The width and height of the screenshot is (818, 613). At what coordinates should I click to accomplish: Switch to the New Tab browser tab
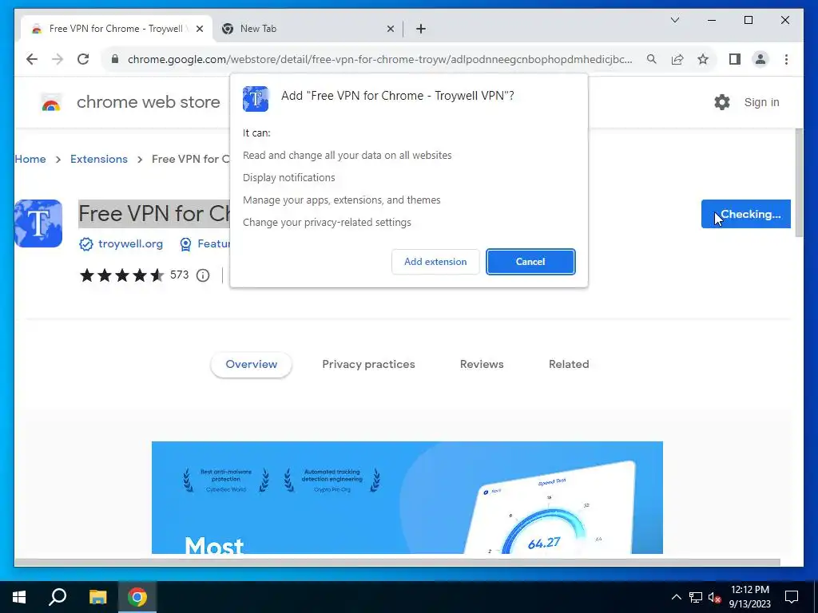(308, 29)
